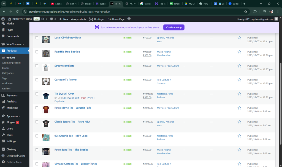Image resolution: width=282 pixels, height=167 pixels.
Task: Go to Categories submenu under Products
Action: click(x=8, y=73)
